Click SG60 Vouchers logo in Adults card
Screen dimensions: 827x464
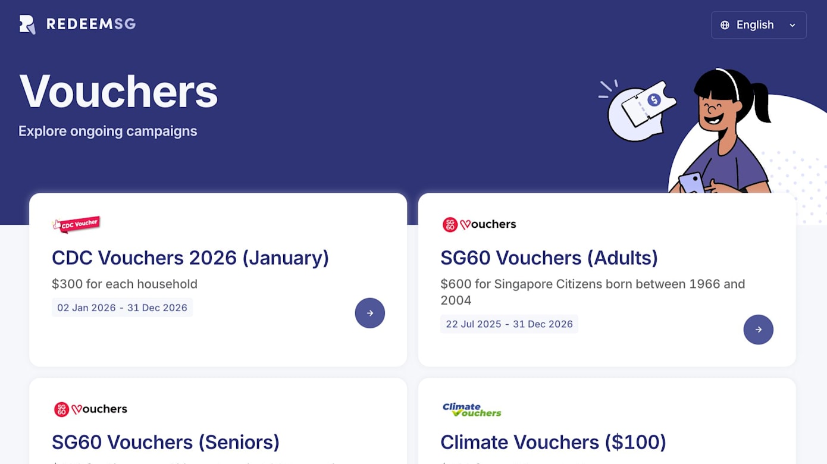point(479,224)
